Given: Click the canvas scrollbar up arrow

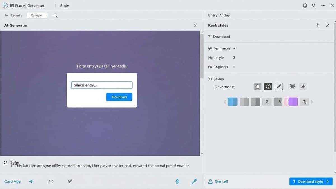Looking at the screenshot, I should [202, 32].
